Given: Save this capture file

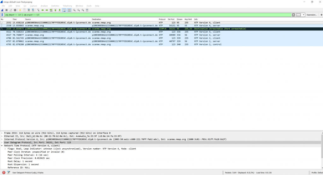Looking at the screenshot, I should pyautogui.click(x=25, y=10).
